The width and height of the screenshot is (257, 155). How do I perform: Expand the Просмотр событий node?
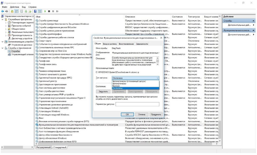[6, 26]
